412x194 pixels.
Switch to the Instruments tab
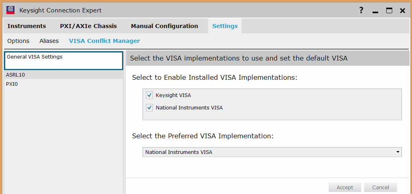click(x=27, y=26)
